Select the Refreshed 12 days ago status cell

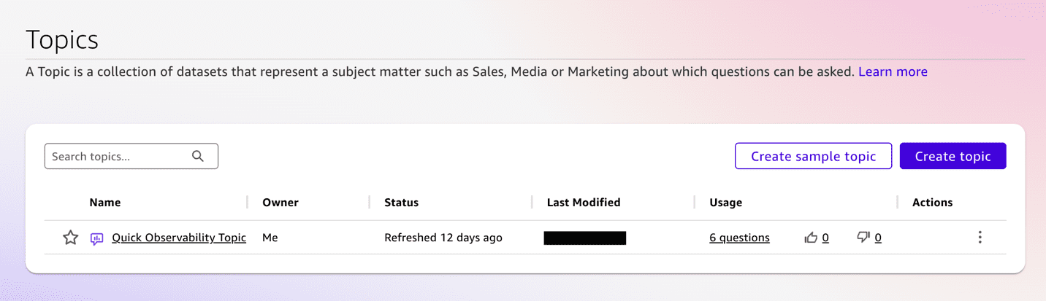click(x=443, y=238)
